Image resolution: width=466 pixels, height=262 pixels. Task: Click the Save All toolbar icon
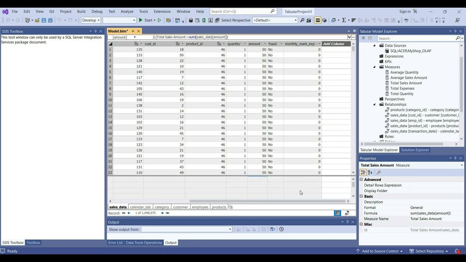50,20
